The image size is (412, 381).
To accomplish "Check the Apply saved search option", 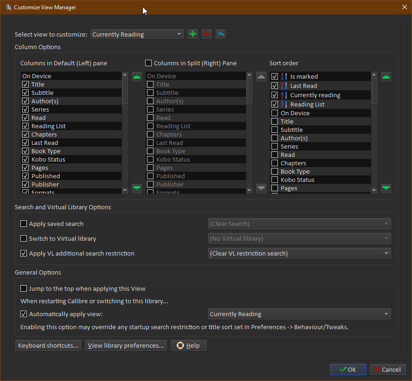I will pyautogui.click(x=24, y=224).
